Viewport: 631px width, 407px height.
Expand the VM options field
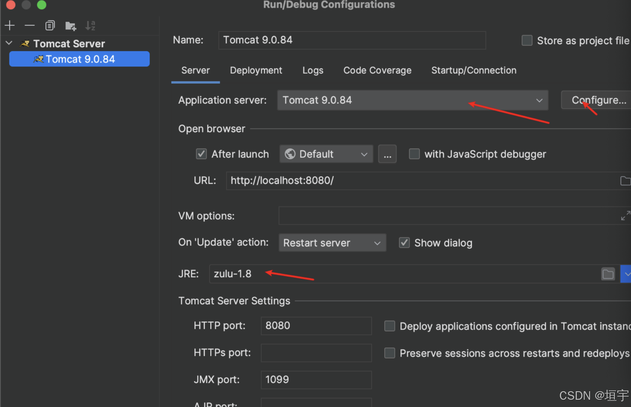point(625,216)
